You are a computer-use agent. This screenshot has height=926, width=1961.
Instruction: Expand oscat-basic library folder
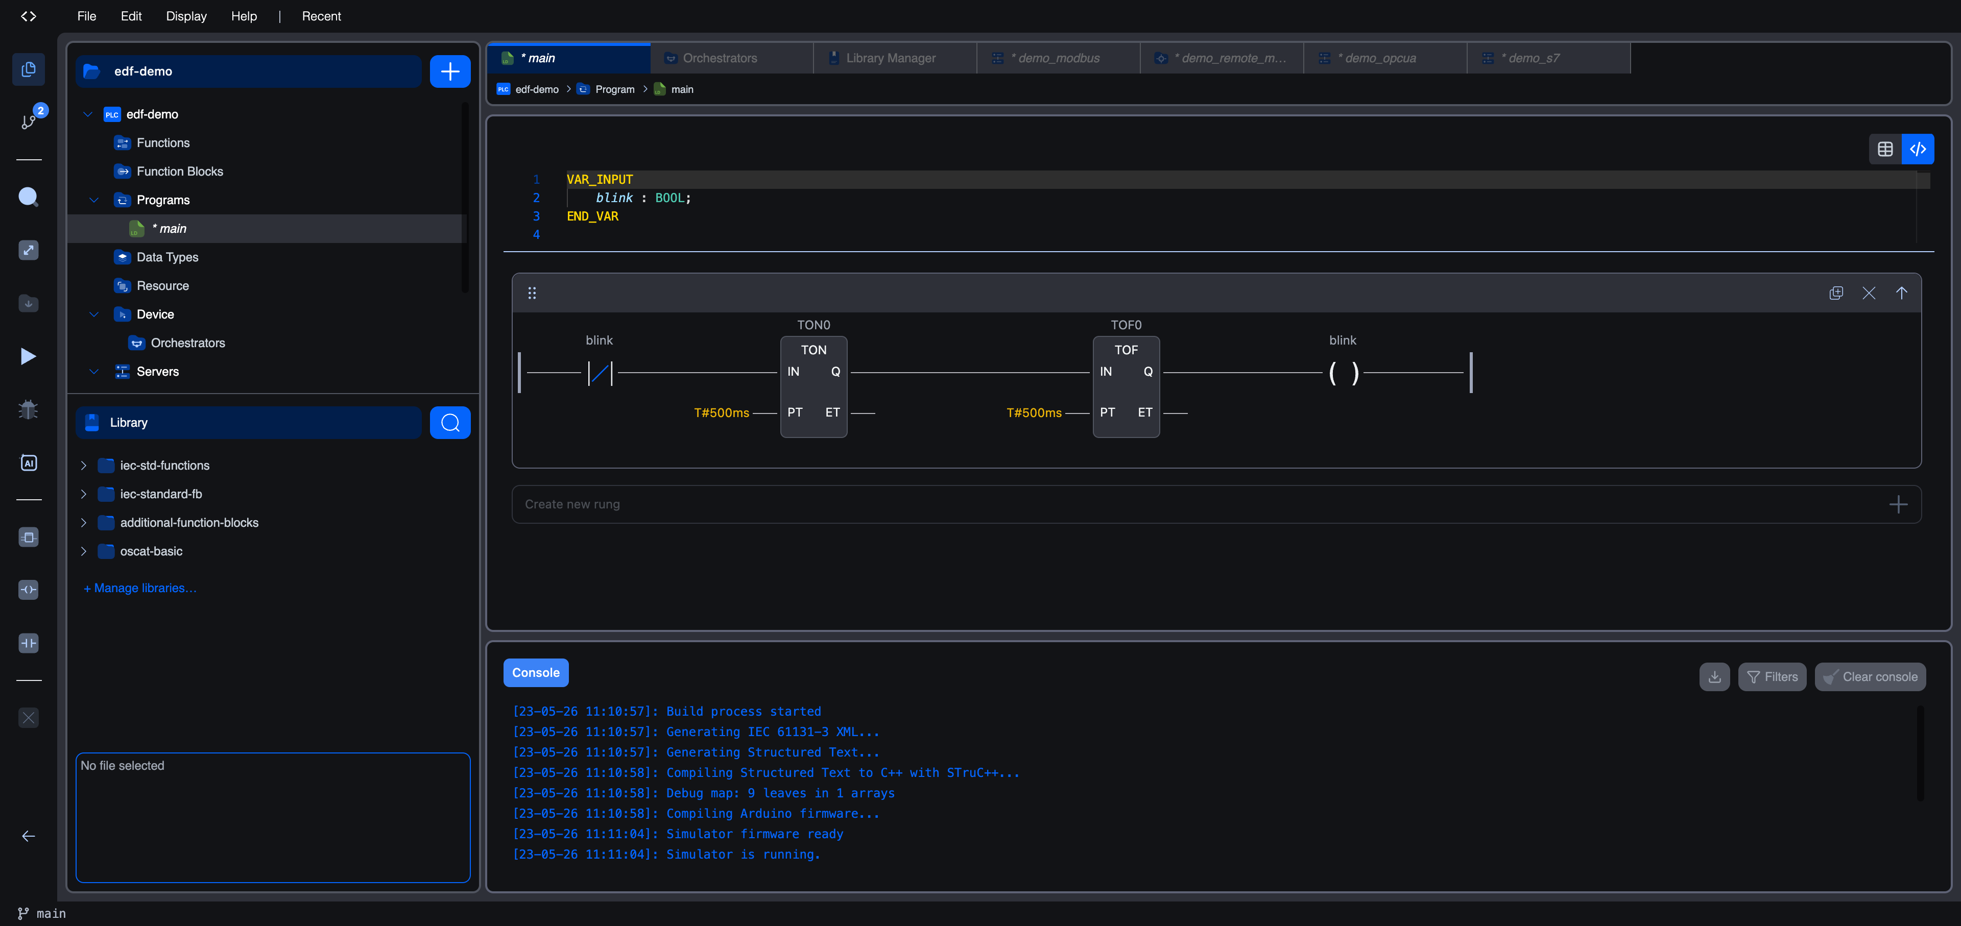click(x=84, y=551)
